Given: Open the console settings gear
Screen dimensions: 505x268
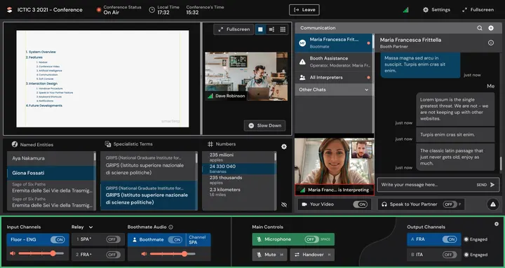Looking at the screenshot, I should point(497,224).
